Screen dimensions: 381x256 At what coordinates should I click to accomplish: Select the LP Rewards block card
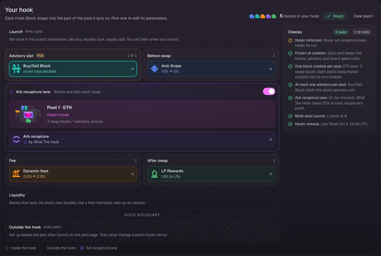point(211,174)
